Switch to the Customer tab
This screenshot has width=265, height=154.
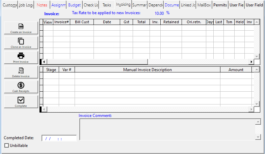(10, 5)
